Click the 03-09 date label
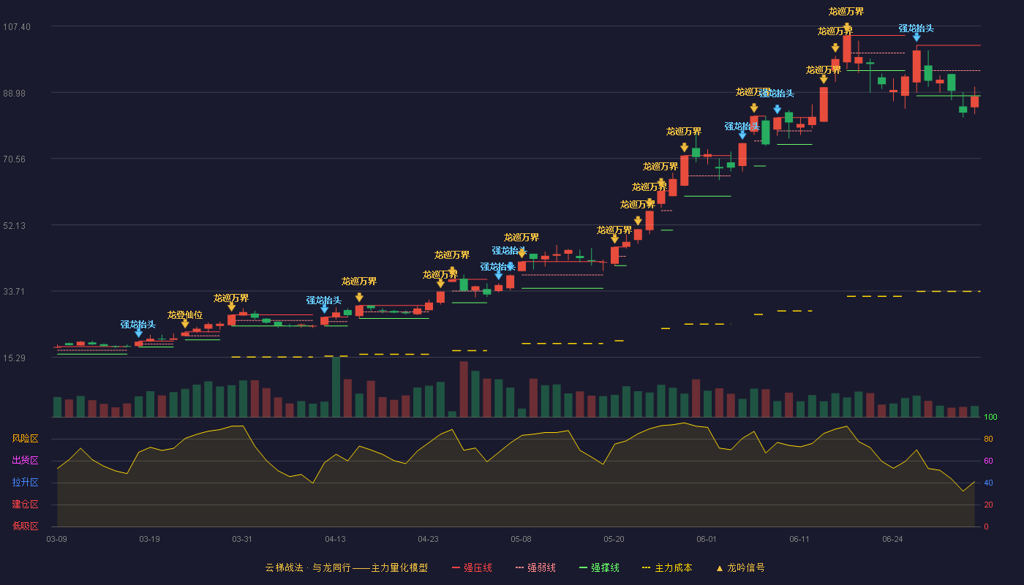 point(57,539)
